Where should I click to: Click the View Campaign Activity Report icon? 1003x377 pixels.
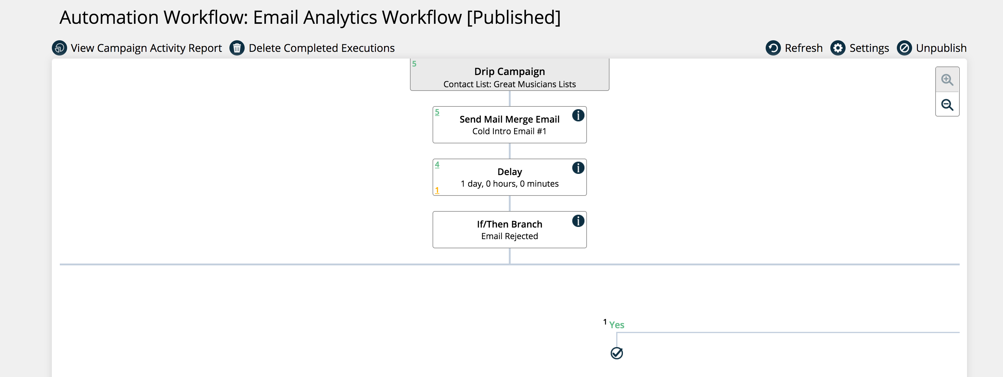pyautogui.click(x=59, y=48)
